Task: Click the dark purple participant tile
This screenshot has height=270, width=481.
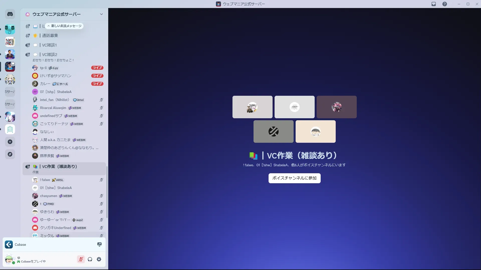Action: click(336, 107)
